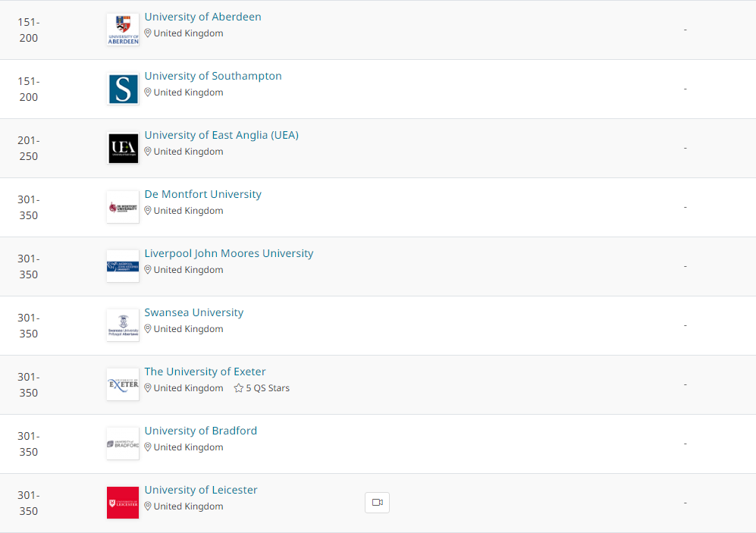756x533 pixels.
Task: Click the University of Bradford logo
Action: [x=123, y=444]
